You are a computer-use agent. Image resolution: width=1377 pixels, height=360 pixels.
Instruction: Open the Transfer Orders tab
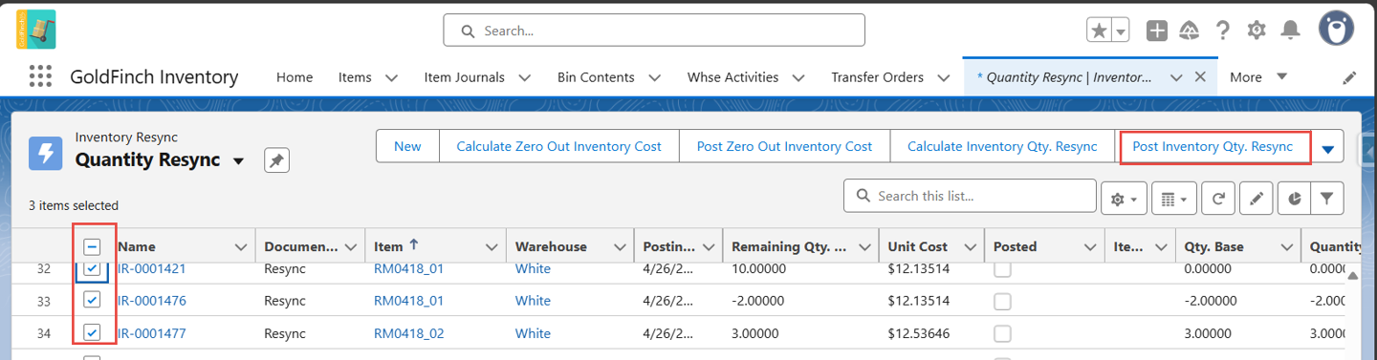pos(877,77)
